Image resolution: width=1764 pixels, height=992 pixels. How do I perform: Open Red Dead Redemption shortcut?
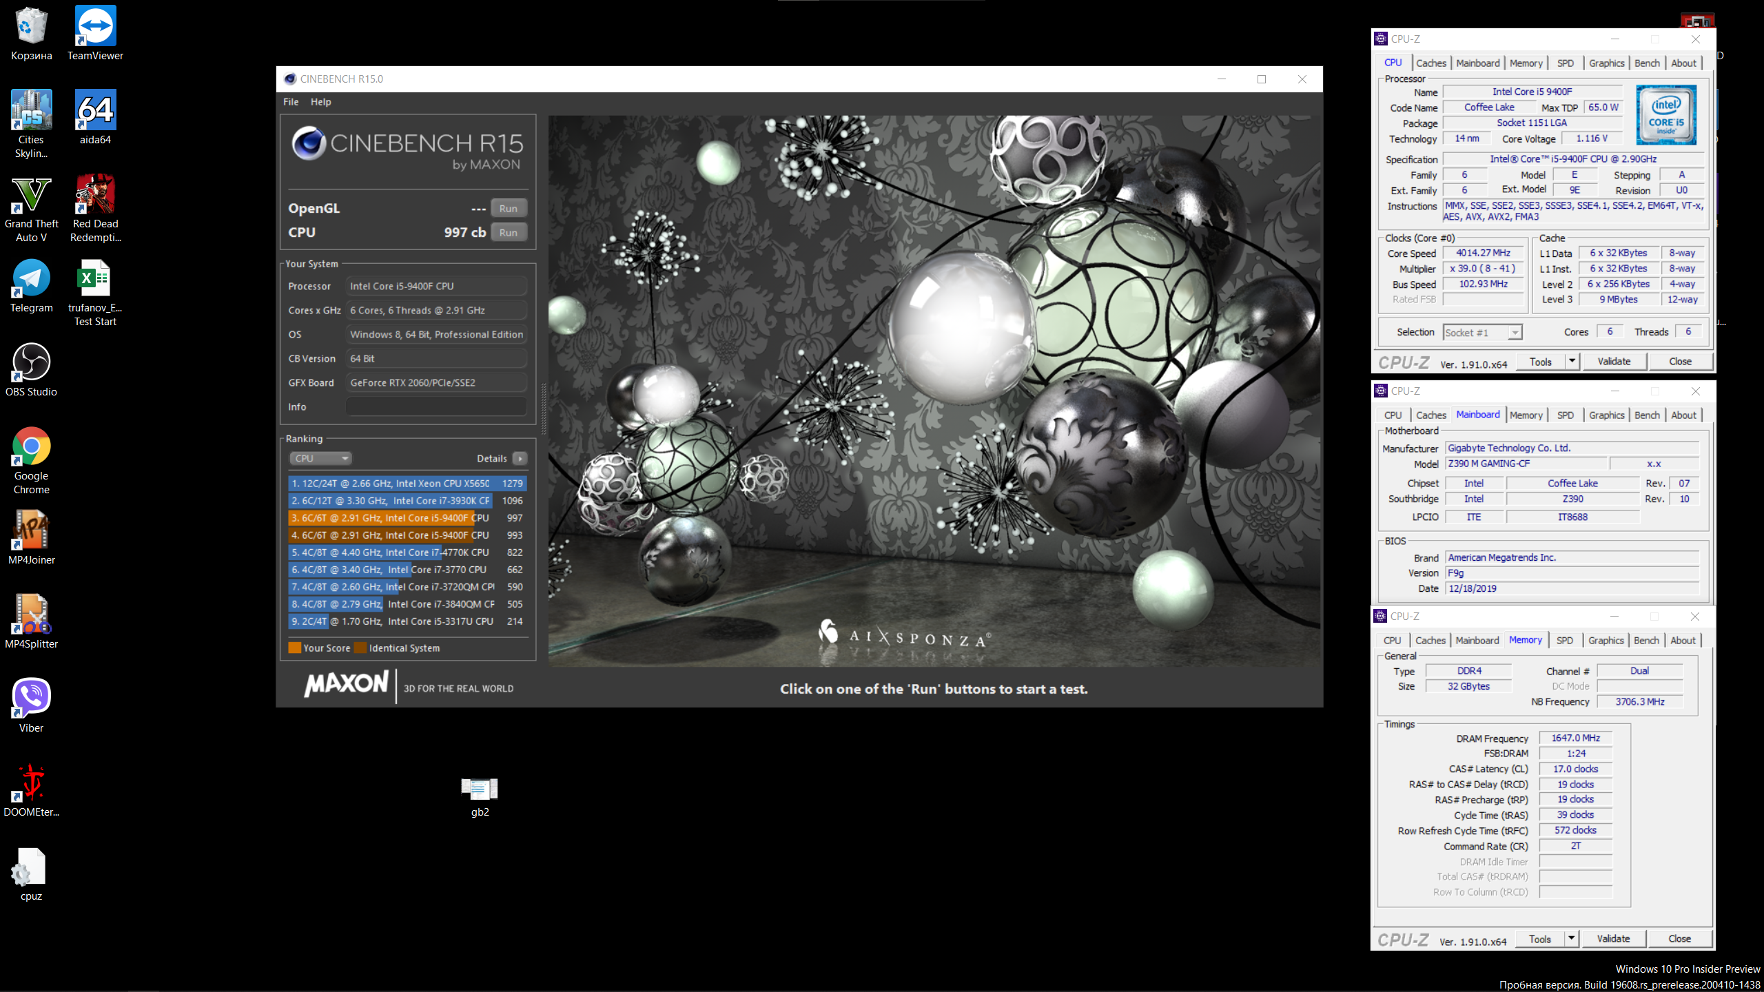95,209
